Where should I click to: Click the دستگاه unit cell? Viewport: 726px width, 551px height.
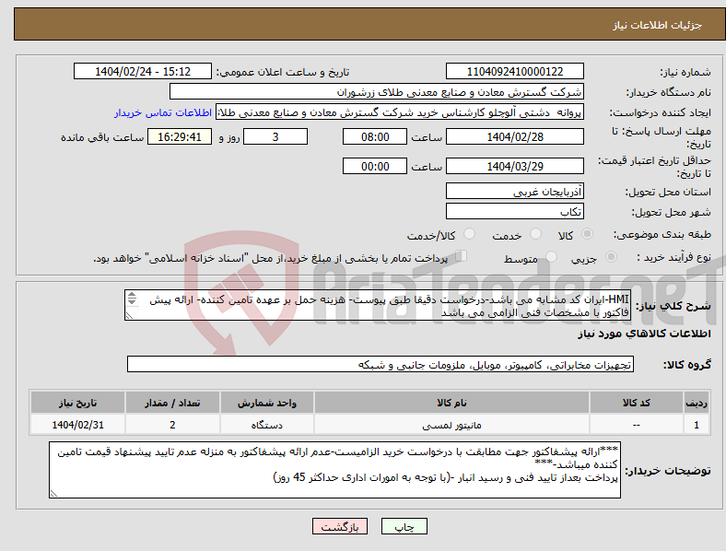coord(266,425)
